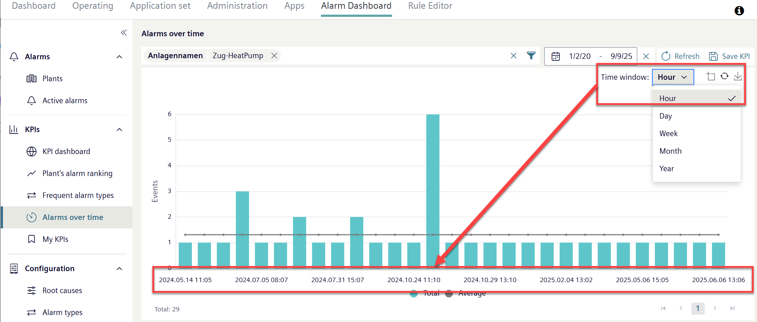The width and height of the screenshot is (757, 322).
Task: Toggle the Total series in chart legend
Action: click(425, 293)
